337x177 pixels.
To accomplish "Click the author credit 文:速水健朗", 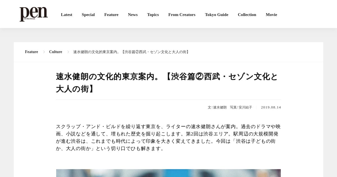I will tap(217, 107).
